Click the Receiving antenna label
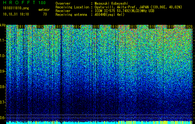Image resolution: width=195 pixels, height=124 pixels. [x=71, y=15]
